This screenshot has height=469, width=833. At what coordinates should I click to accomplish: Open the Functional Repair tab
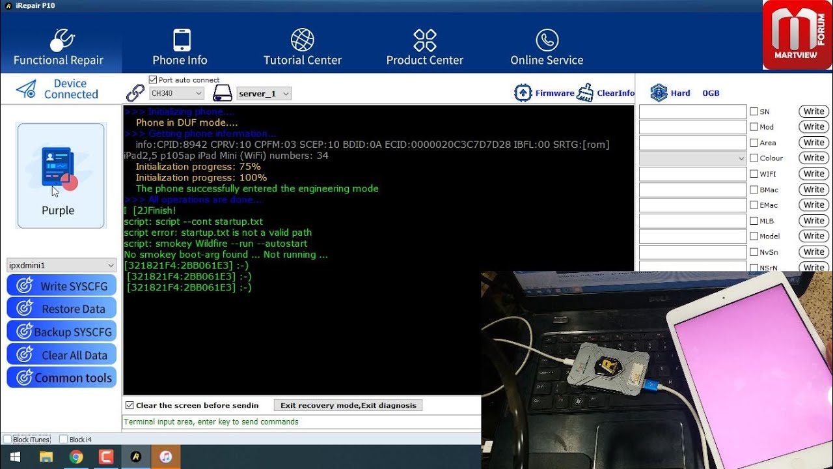(59, 47)
